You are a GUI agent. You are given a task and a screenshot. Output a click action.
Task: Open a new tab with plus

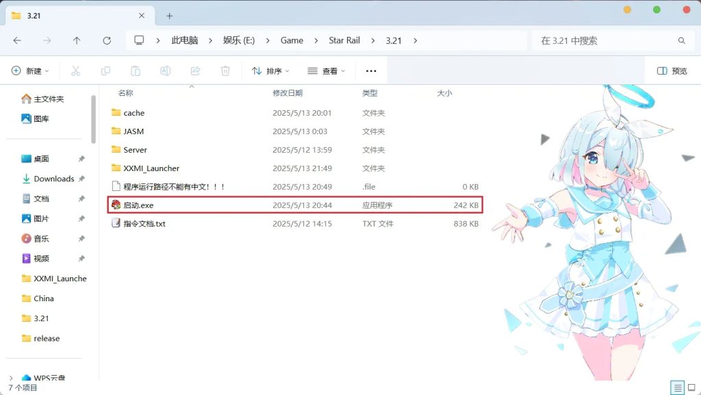(170, 16)
